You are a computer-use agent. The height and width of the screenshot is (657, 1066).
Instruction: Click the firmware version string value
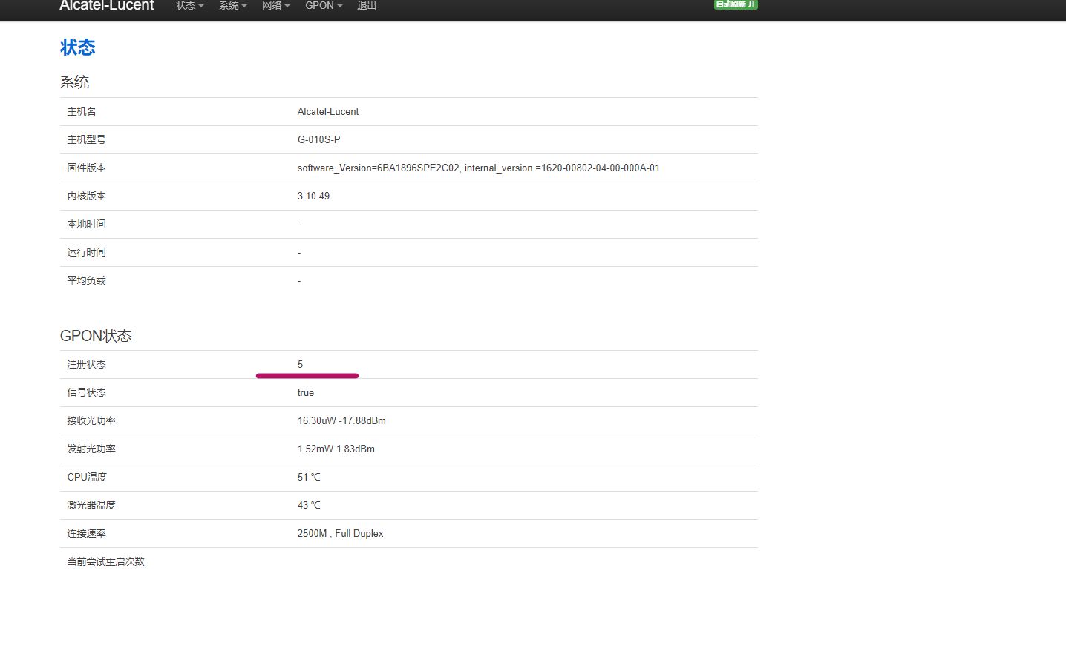pos(478,168)
